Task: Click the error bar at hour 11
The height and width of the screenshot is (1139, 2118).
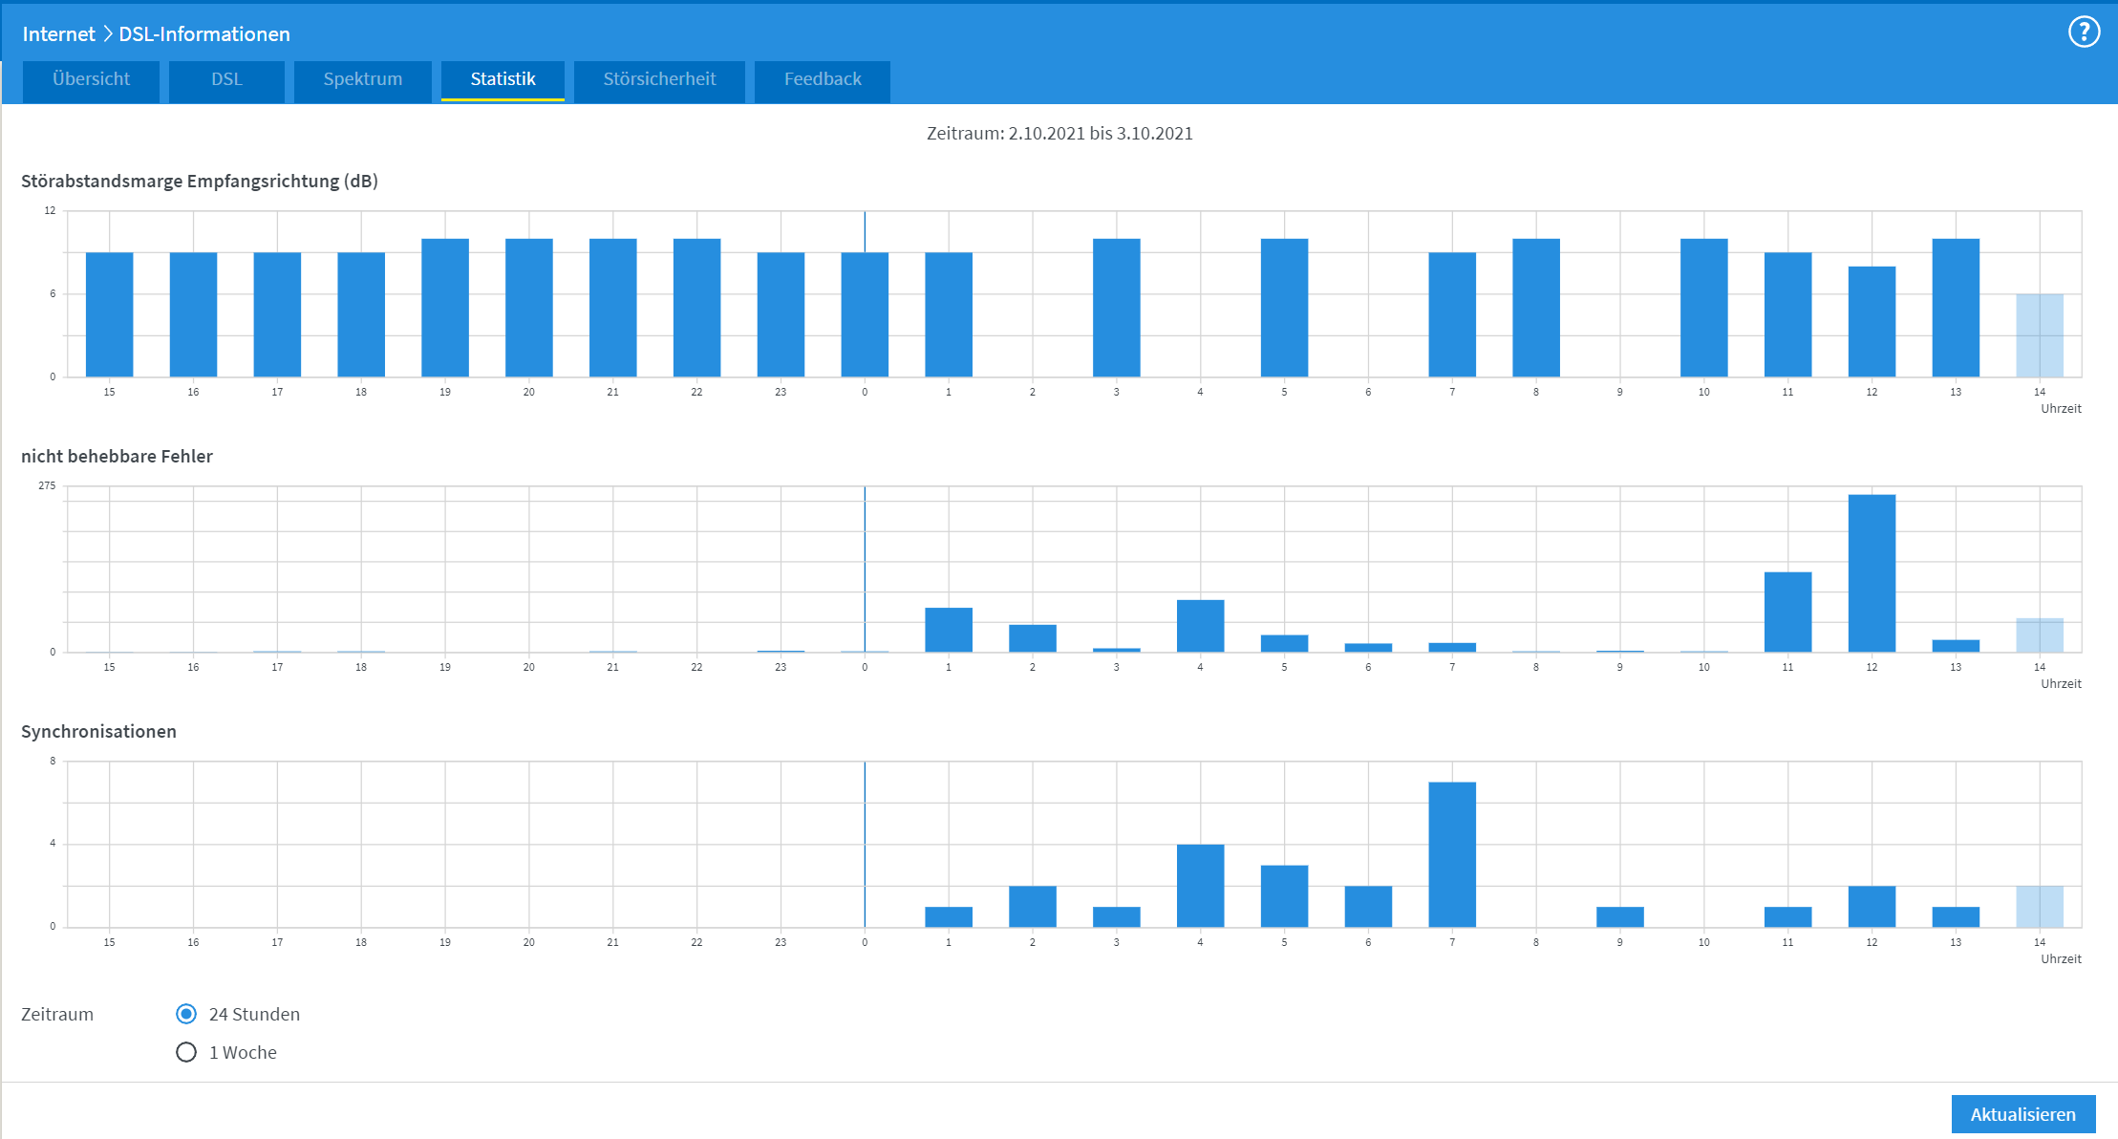Action: tap(1787, 612)
